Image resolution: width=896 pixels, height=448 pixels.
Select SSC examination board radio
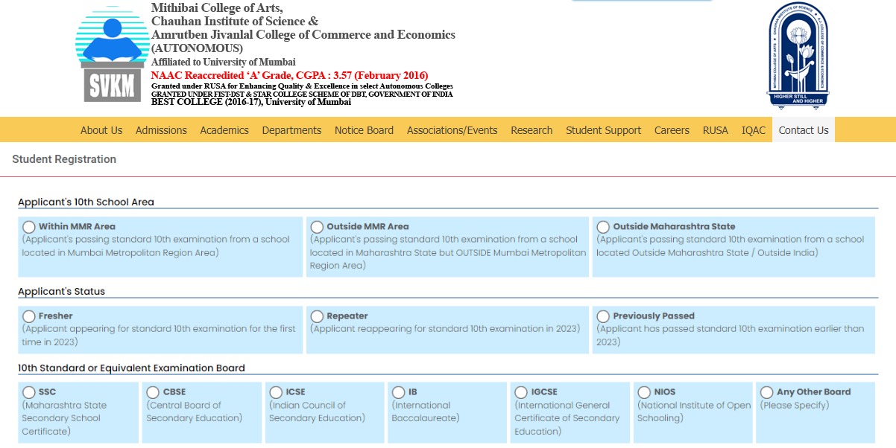(x=28, y=392)
